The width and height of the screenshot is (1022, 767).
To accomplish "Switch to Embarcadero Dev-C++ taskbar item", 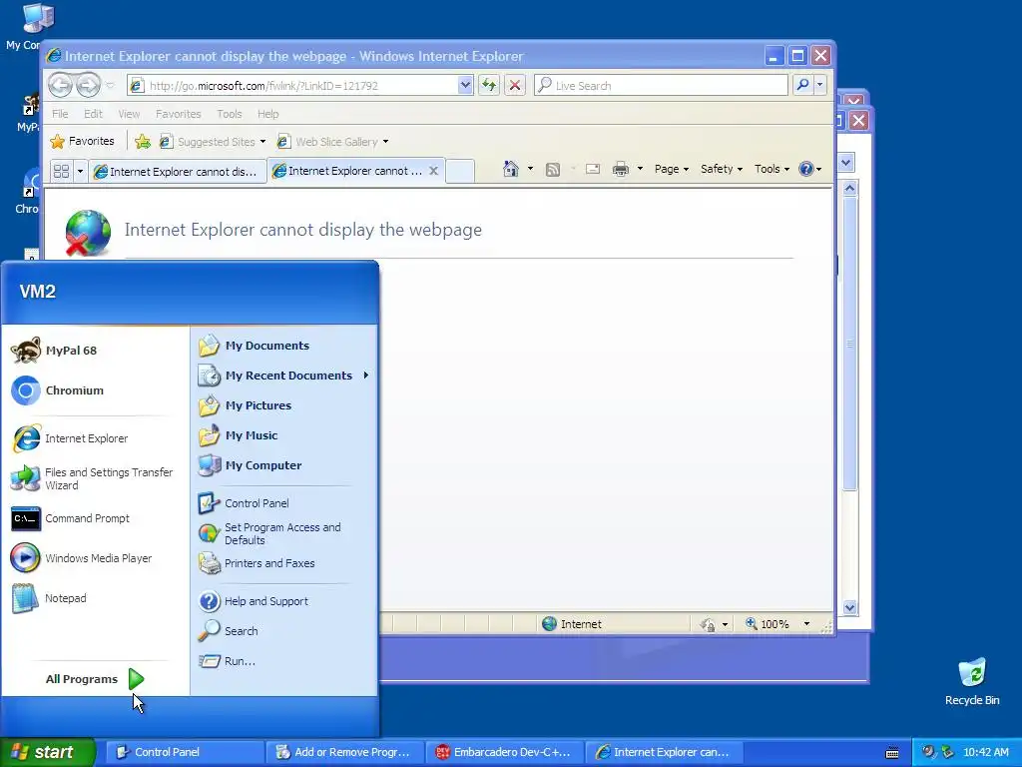I will click(x=505, y=752).
